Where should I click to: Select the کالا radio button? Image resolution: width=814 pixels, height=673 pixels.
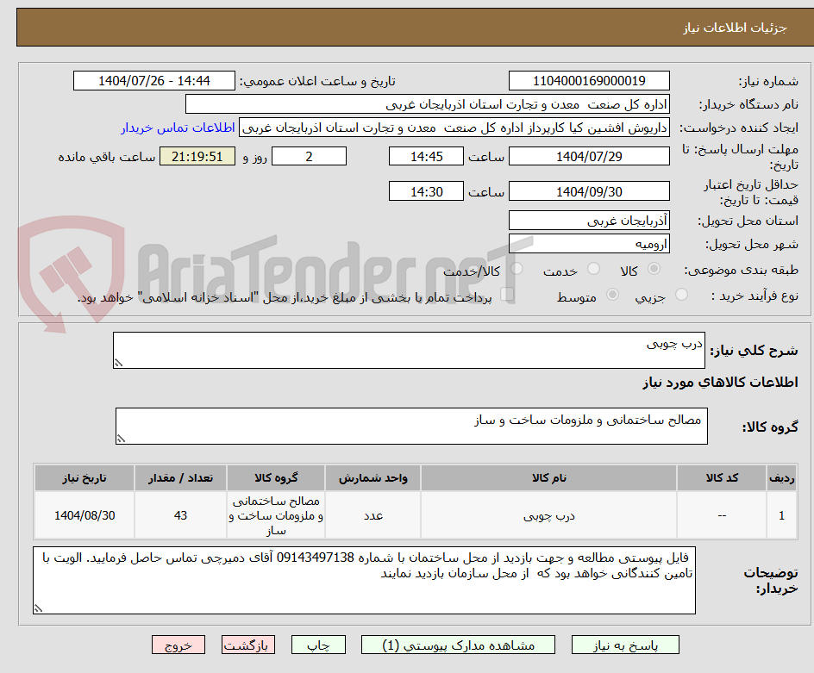654,269
